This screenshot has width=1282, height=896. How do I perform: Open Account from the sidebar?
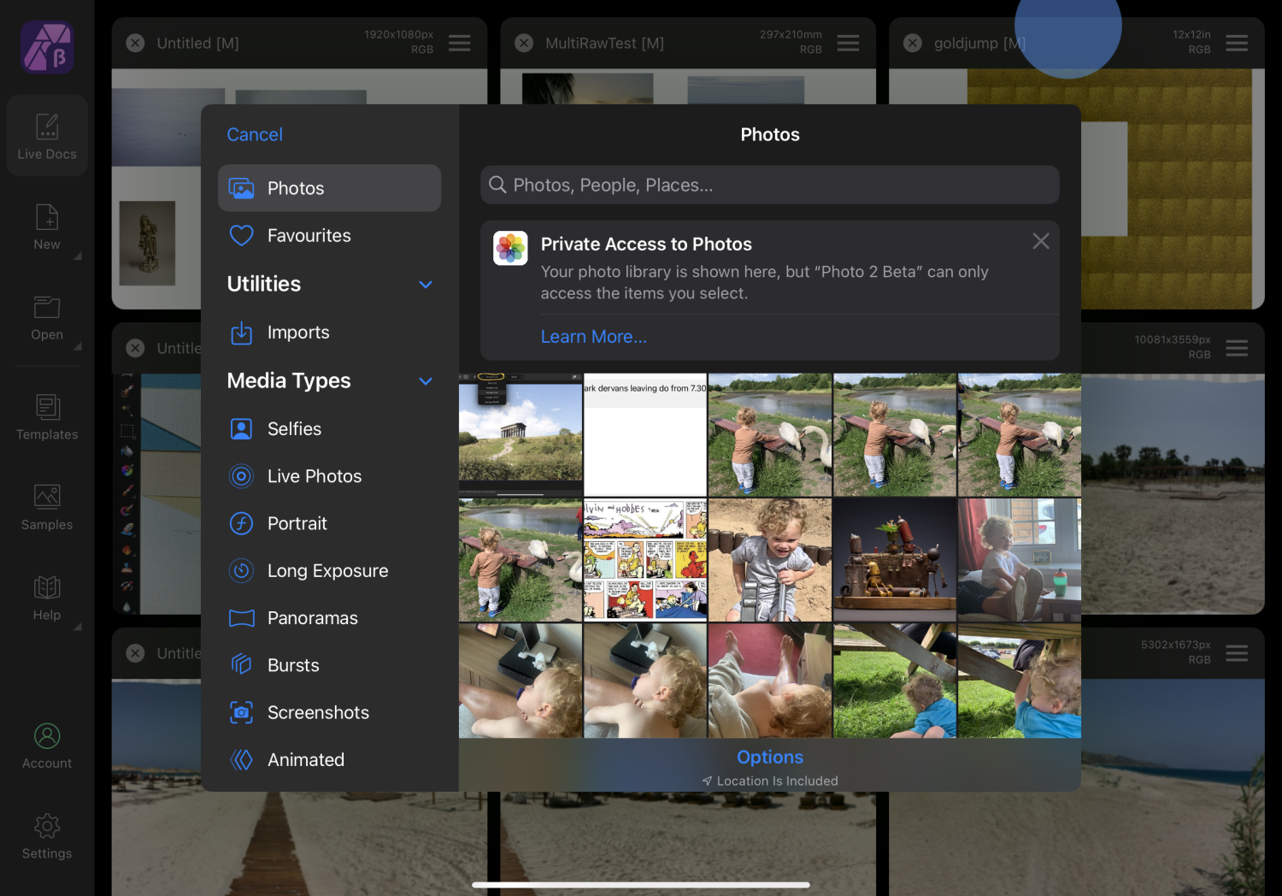coord(47,746)
